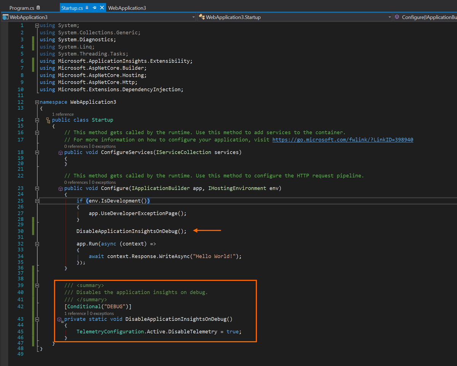Open the go.microsoft.com fwlink URL
Image resolution: width=457 pixels, height=366 pixels.
342,140
